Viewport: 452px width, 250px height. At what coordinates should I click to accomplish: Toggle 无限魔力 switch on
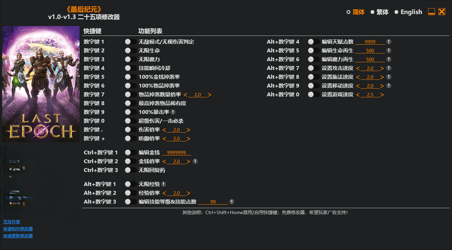pos(131,59)
